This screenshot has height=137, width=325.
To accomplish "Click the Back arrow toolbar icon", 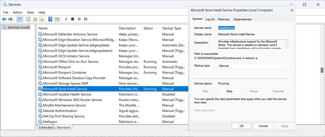I will (4, 19).
